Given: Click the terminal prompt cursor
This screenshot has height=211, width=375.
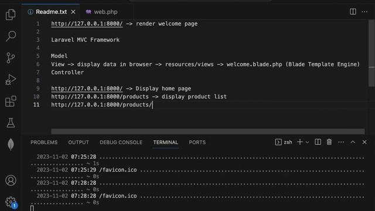Looking at the screenshot, I should click(32, 208).
